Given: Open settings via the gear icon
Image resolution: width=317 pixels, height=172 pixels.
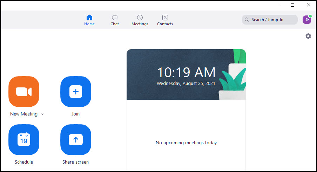Looking at the screenshot, I should click(308, 36).
